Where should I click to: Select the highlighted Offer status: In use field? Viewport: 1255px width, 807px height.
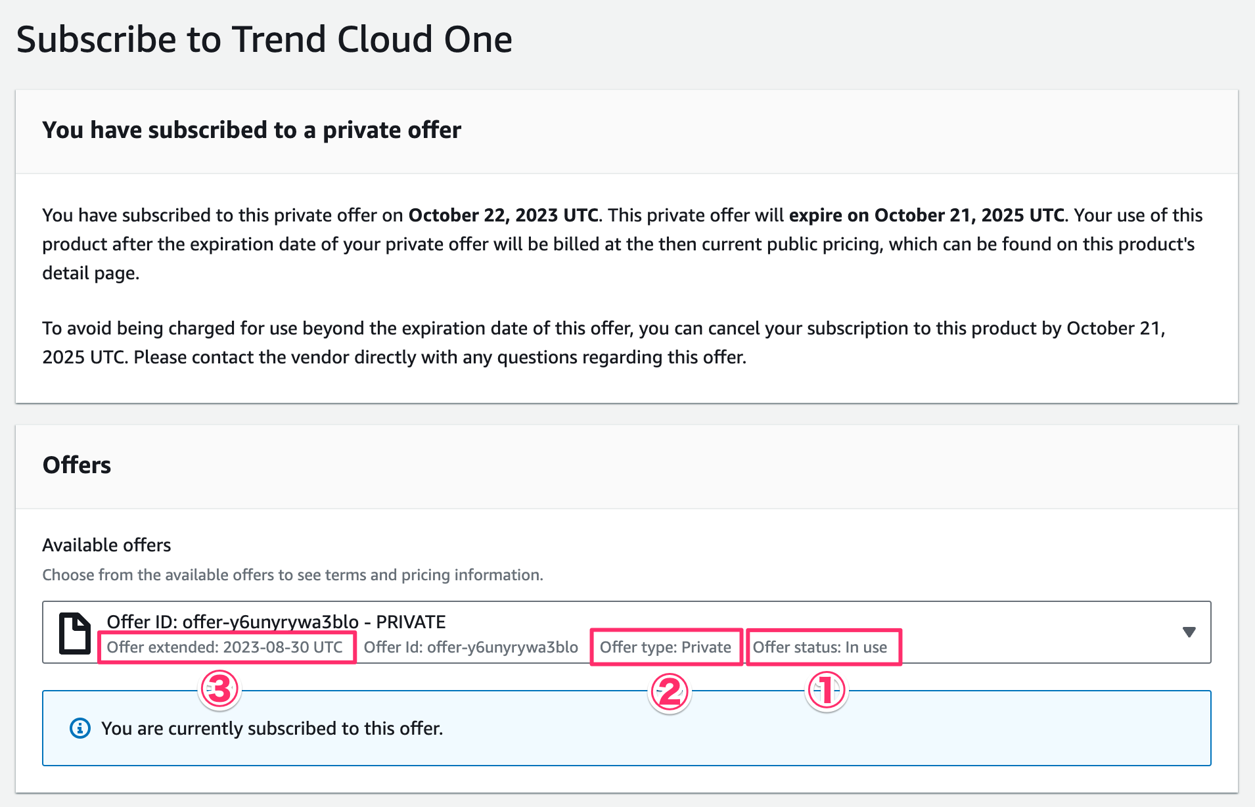pyautogui.click(x=823, y=647)
